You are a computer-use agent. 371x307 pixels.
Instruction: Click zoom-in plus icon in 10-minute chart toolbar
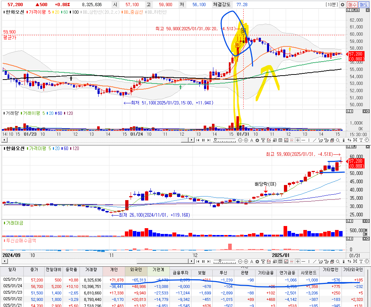246,140
